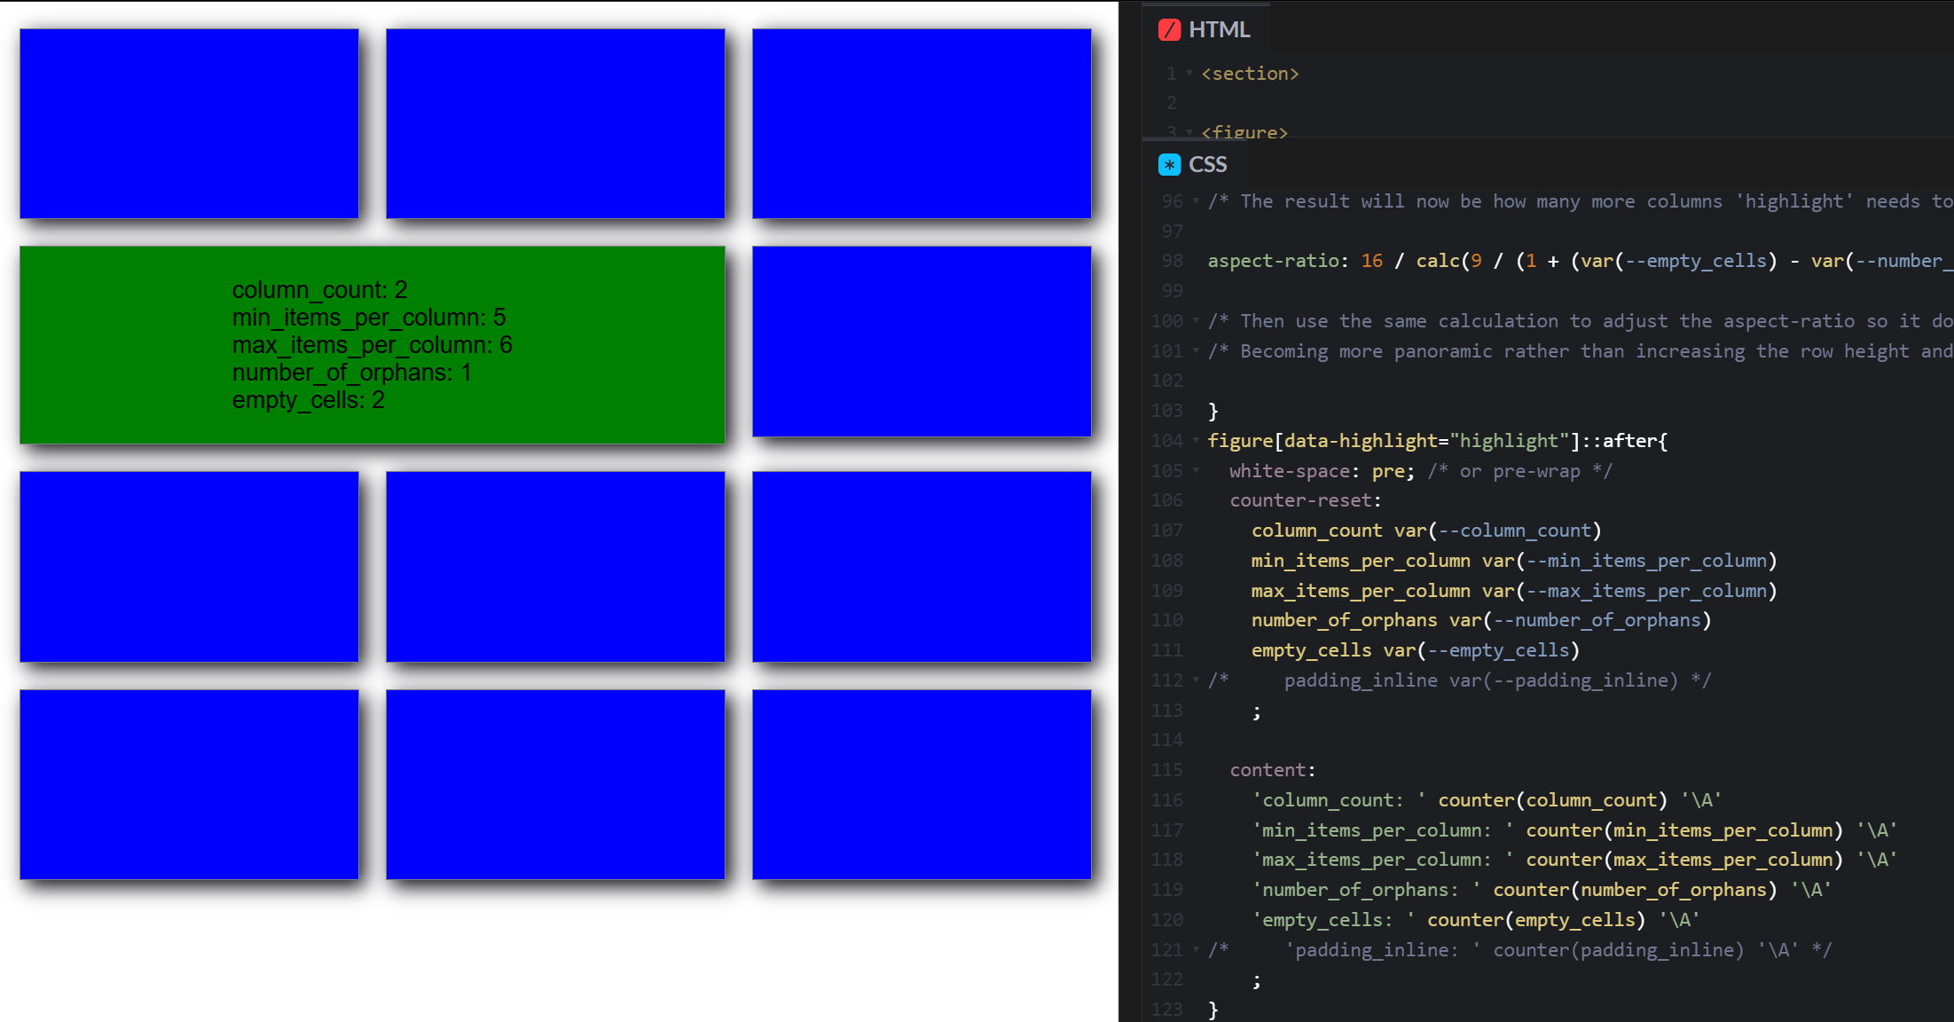Click the closing brace on line 123
This screenshot has width=1954, height=1022.
[1213, 1010]
